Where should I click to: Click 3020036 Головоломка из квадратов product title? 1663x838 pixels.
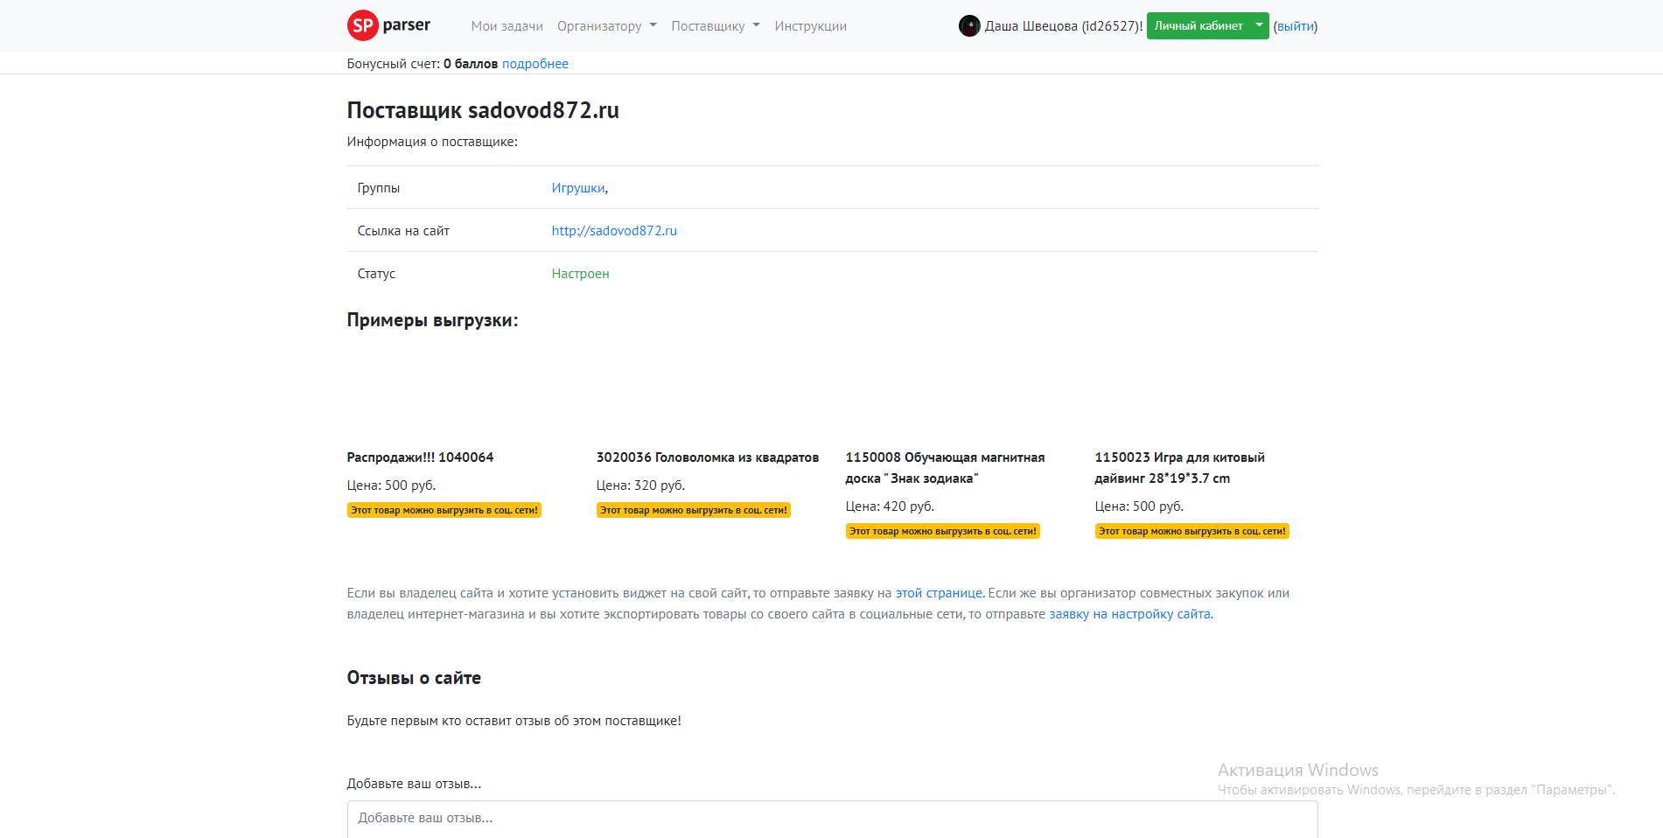(708, 457)
